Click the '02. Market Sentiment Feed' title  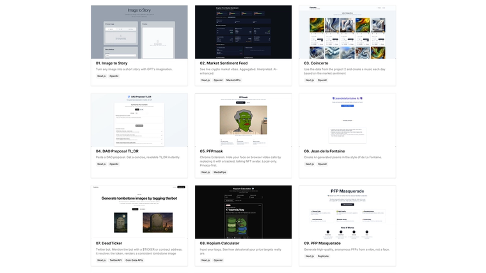coord(223,63)
